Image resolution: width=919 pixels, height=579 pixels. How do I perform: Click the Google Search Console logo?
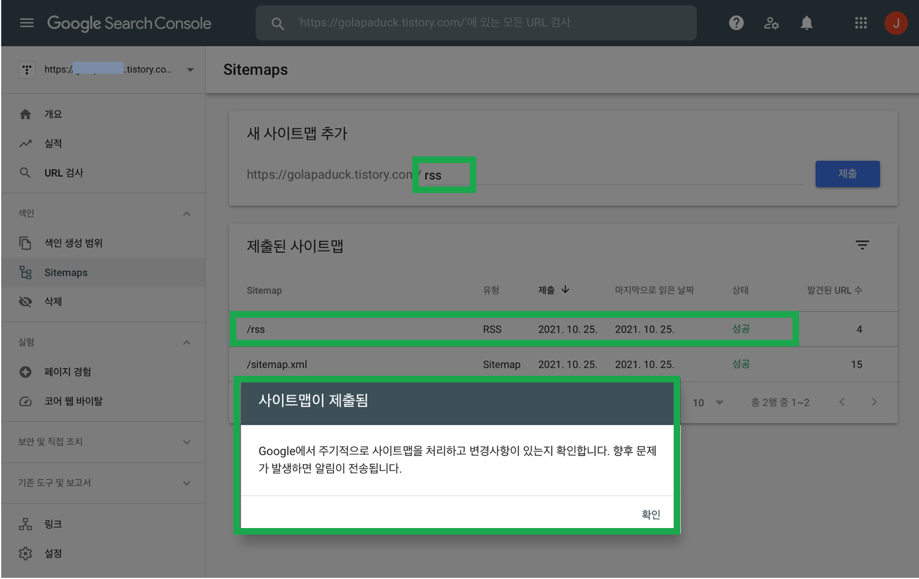[x=129, y=23]
